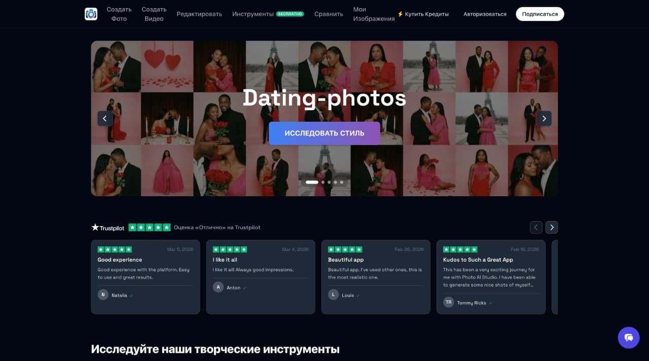Open Сравнить page
Screen dimensions: 649x361
pyautogui.click(x=329, y=14)
